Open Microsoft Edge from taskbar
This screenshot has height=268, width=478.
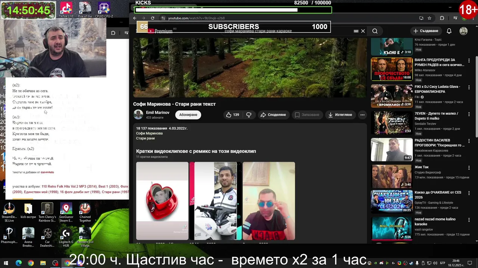coord(19,263)
